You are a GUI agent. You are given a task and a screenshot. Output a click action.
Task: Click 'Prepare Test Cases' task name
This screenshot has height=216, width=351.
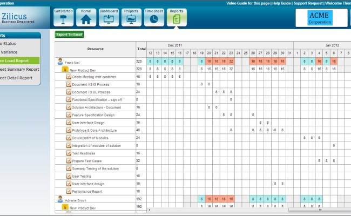click(86, 161)
